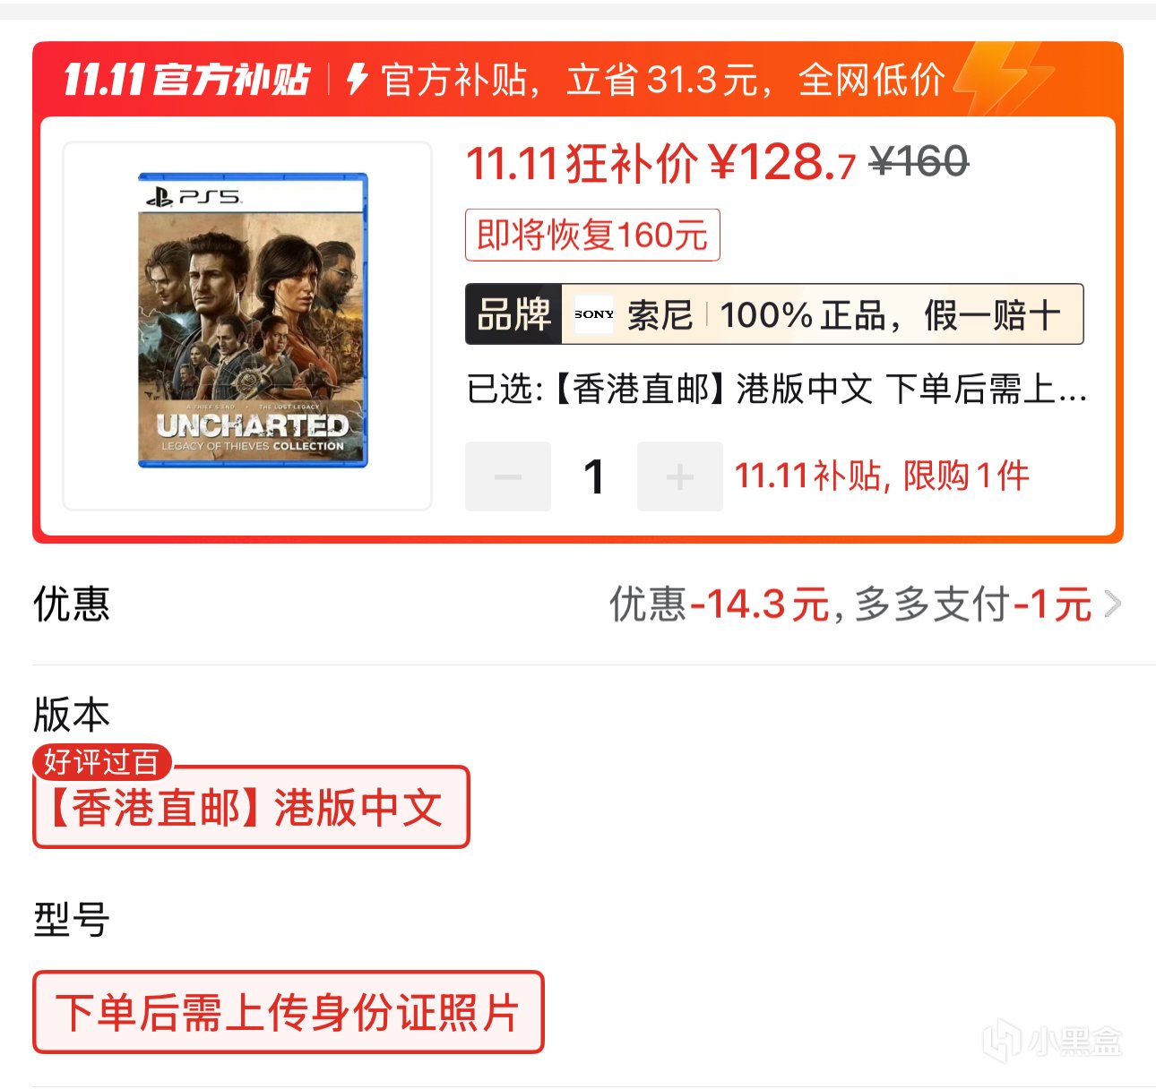This screenshot has height=1089, width=1156.
Task: Open the 已选 selected options summary text
Action: coord(776,390)
